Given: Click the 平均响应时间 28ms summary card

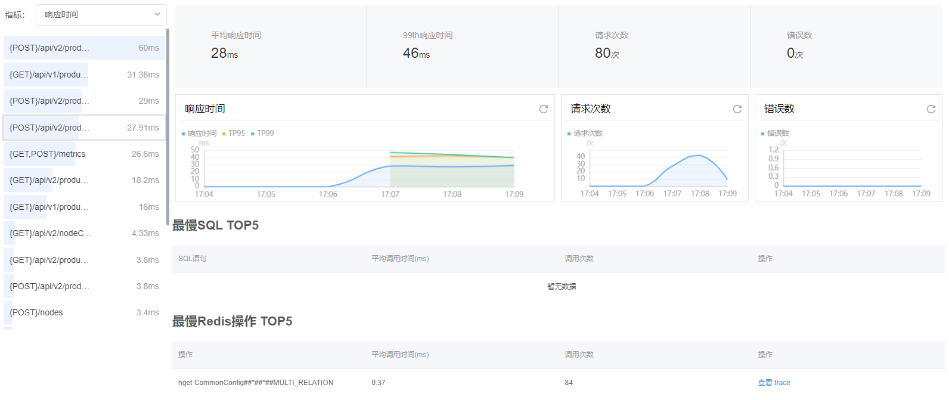Looking at the screenshot, I should (x=271, y=46).
